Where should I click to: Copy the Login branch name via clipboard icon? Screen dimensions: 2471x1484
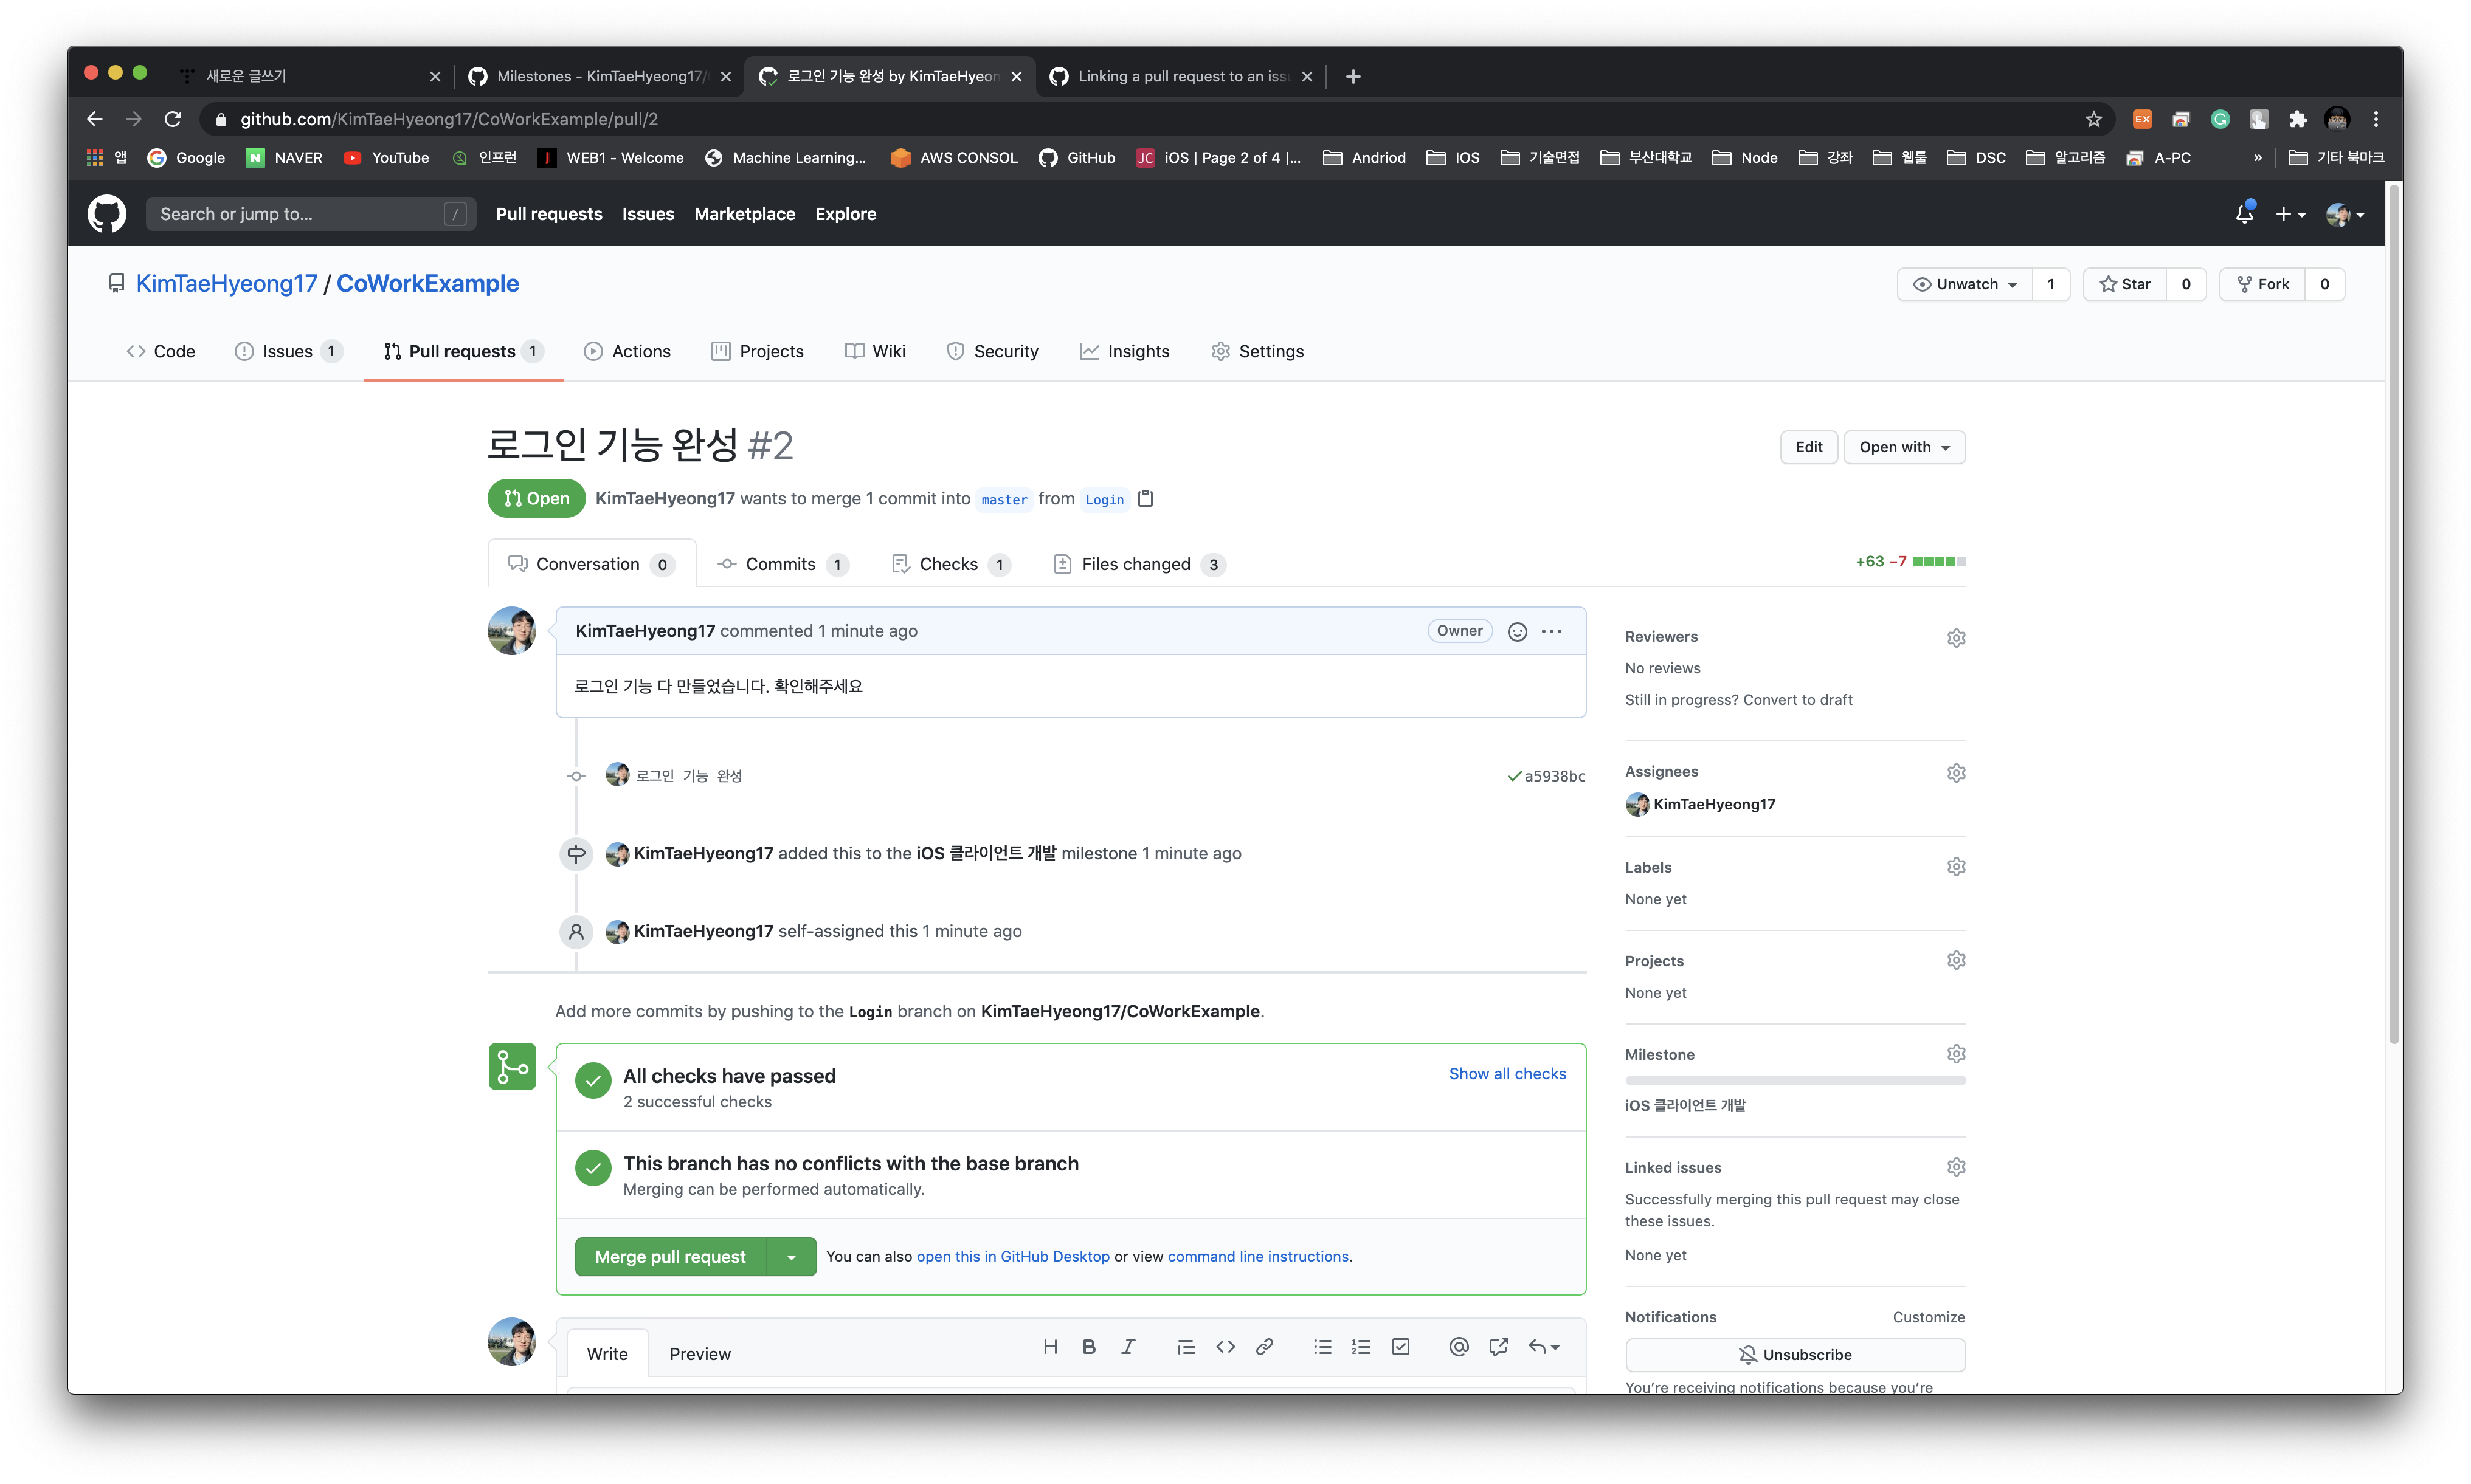click(1147, 499)
